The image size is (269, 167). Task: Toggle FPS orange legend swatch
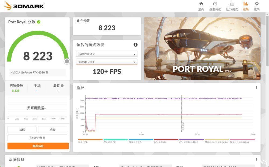(90, 140)
